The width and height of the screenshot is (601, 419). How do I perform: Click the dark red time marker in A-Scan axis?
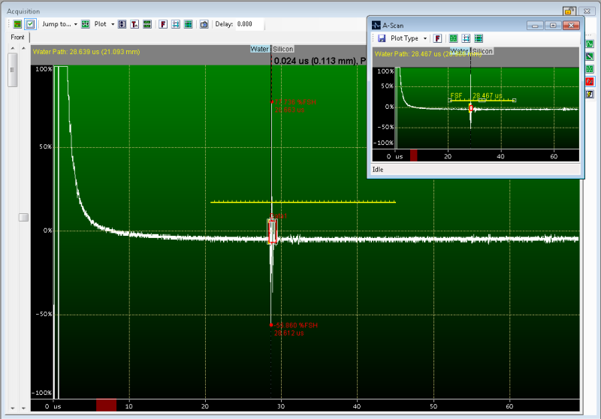pyautogui.click(x=414, y=155)
